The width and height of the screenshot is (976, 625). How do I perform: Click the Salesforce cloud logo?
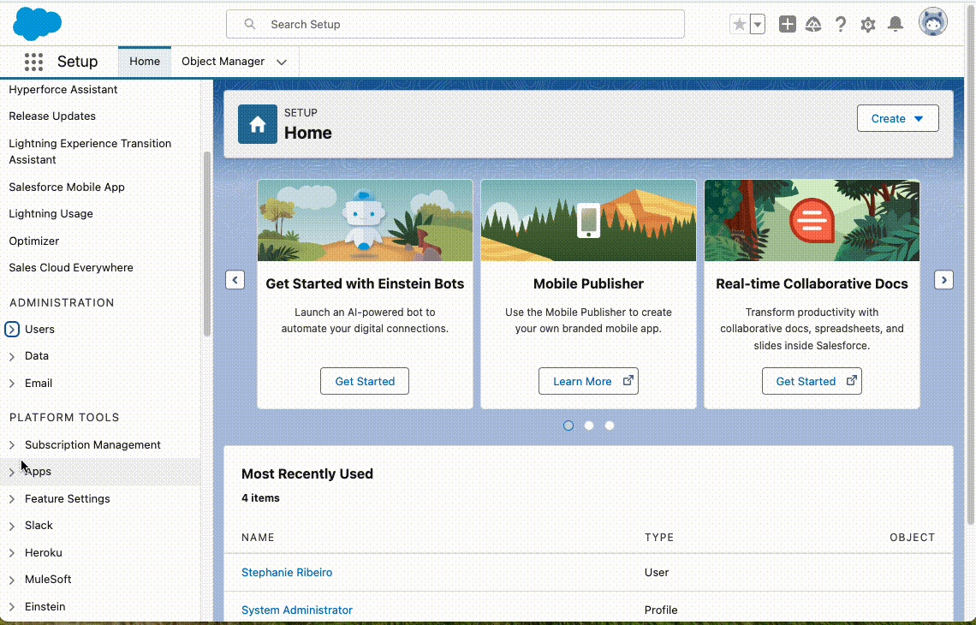(37, 23)
